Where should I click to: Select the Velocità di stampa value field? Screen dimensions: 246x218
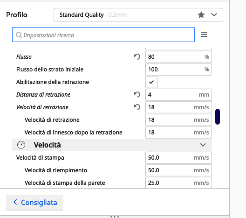pos(178,158)
